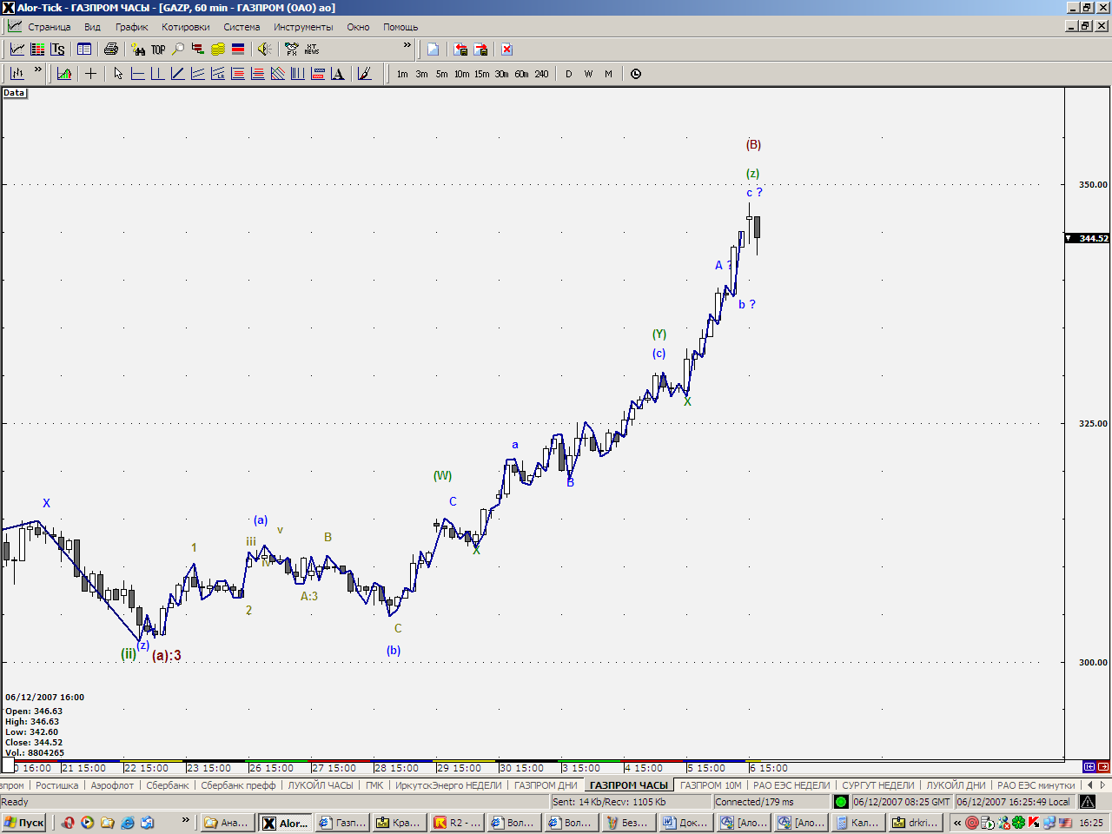Viewport: 1112px width, 834px height.
Task: Click the bar chart type icon
Action: 17,74
